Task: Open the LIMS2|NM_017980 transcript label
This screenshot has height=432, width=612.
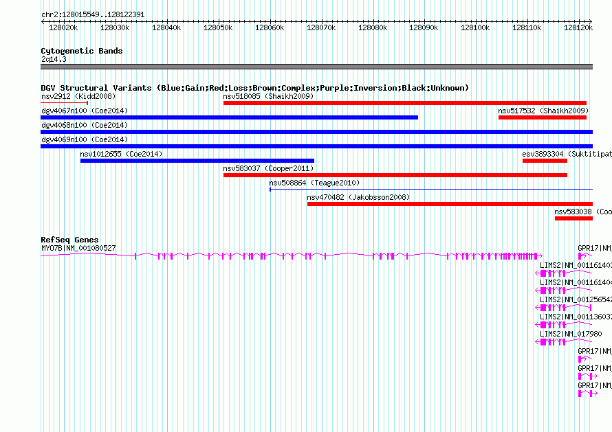Action: pos(571,334)
